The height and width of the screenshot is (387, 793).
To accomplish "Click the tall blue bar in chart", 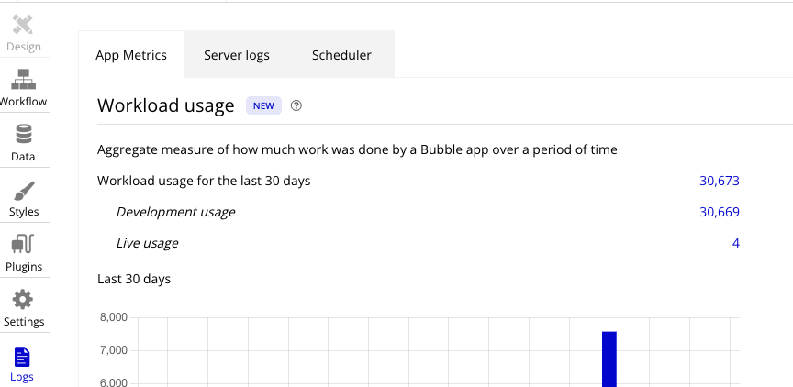I will 609,359.
